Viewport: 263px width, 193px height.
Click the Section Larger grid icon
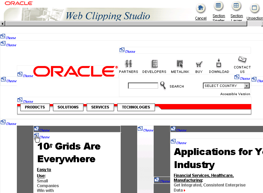point(236,5)
